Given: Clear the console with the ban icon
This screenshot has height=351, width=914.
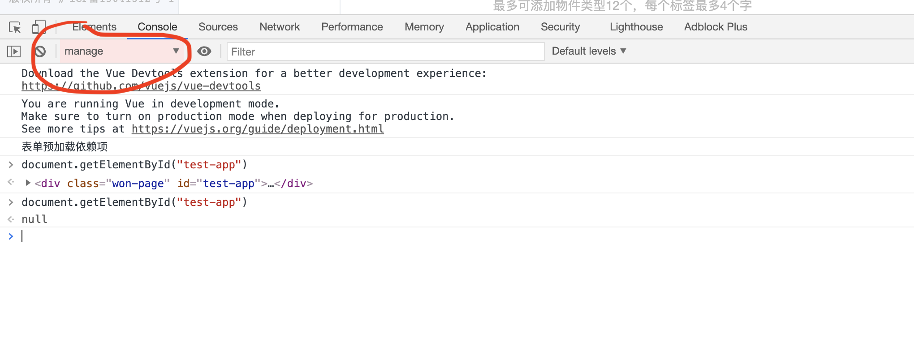Looking at the screenshot, I should [40, 51].
